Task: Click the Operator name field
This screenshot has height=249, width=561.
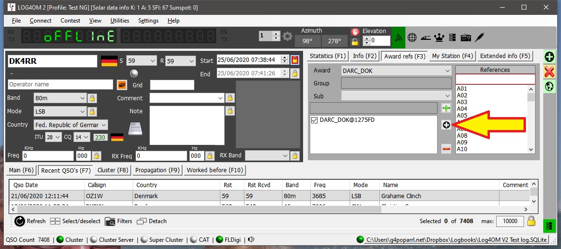Action: [60, 84]
